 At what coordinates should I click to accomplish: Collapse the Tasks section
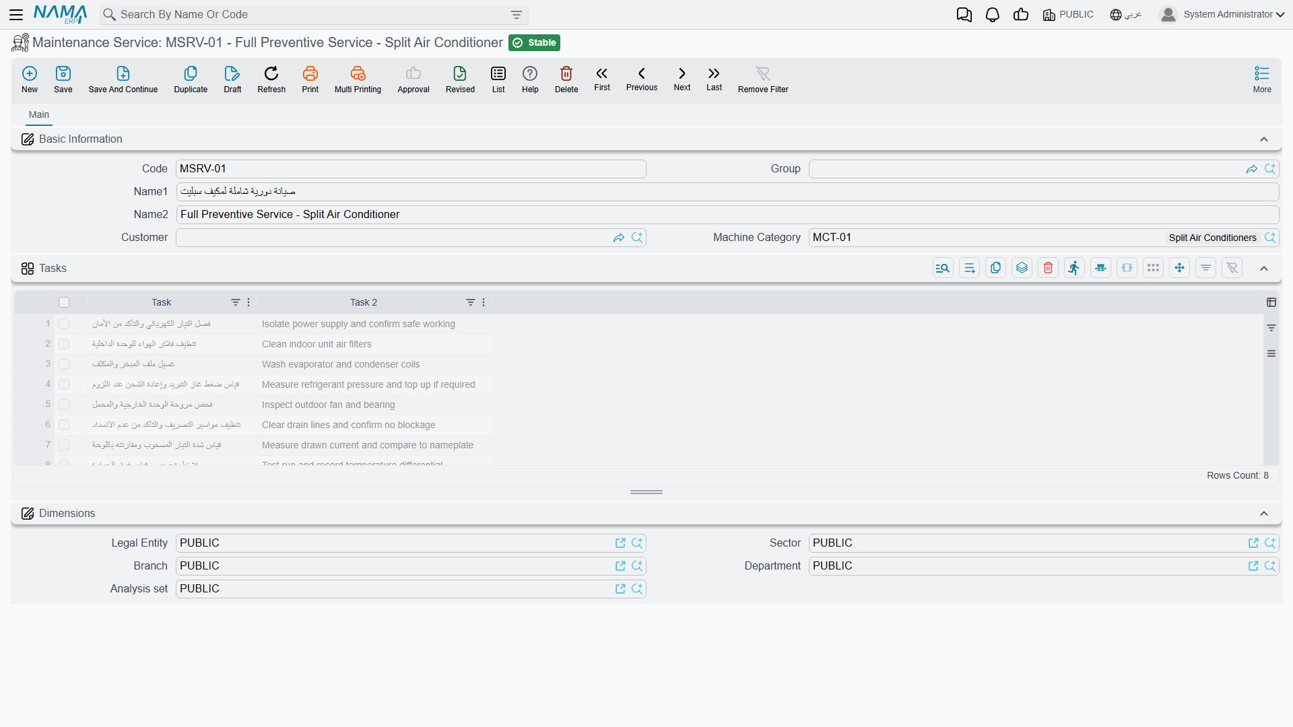(x=1264, y=269)
